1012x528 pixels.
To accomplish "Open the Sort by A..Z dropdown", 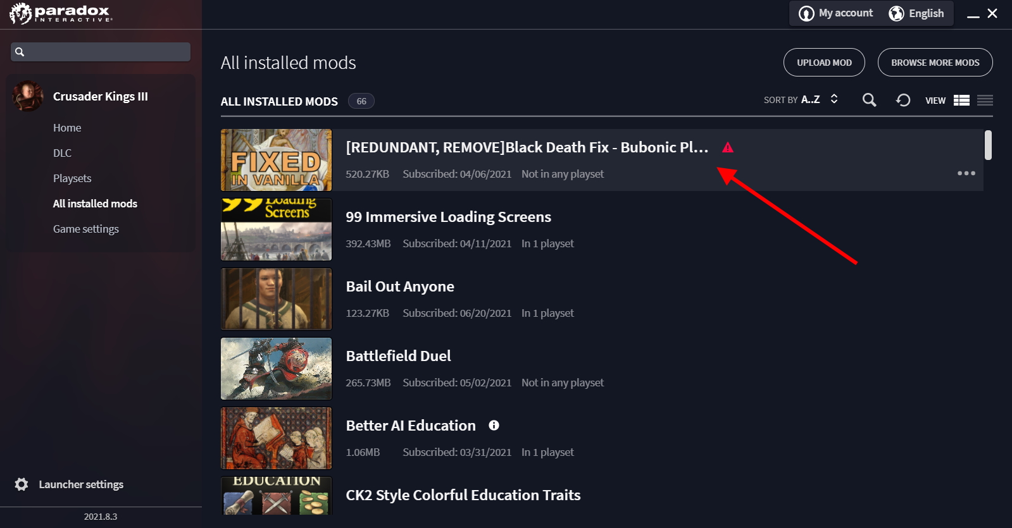I will pyautogui.click(x=801, y=100).
